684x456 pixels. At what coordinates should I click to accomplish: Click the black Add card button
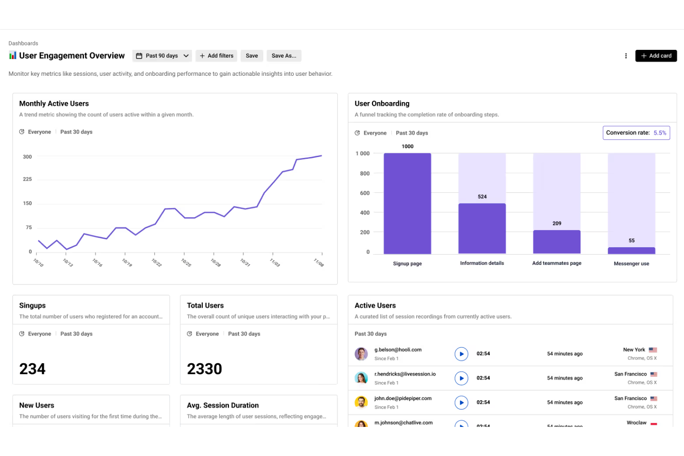tap(656, 56)
